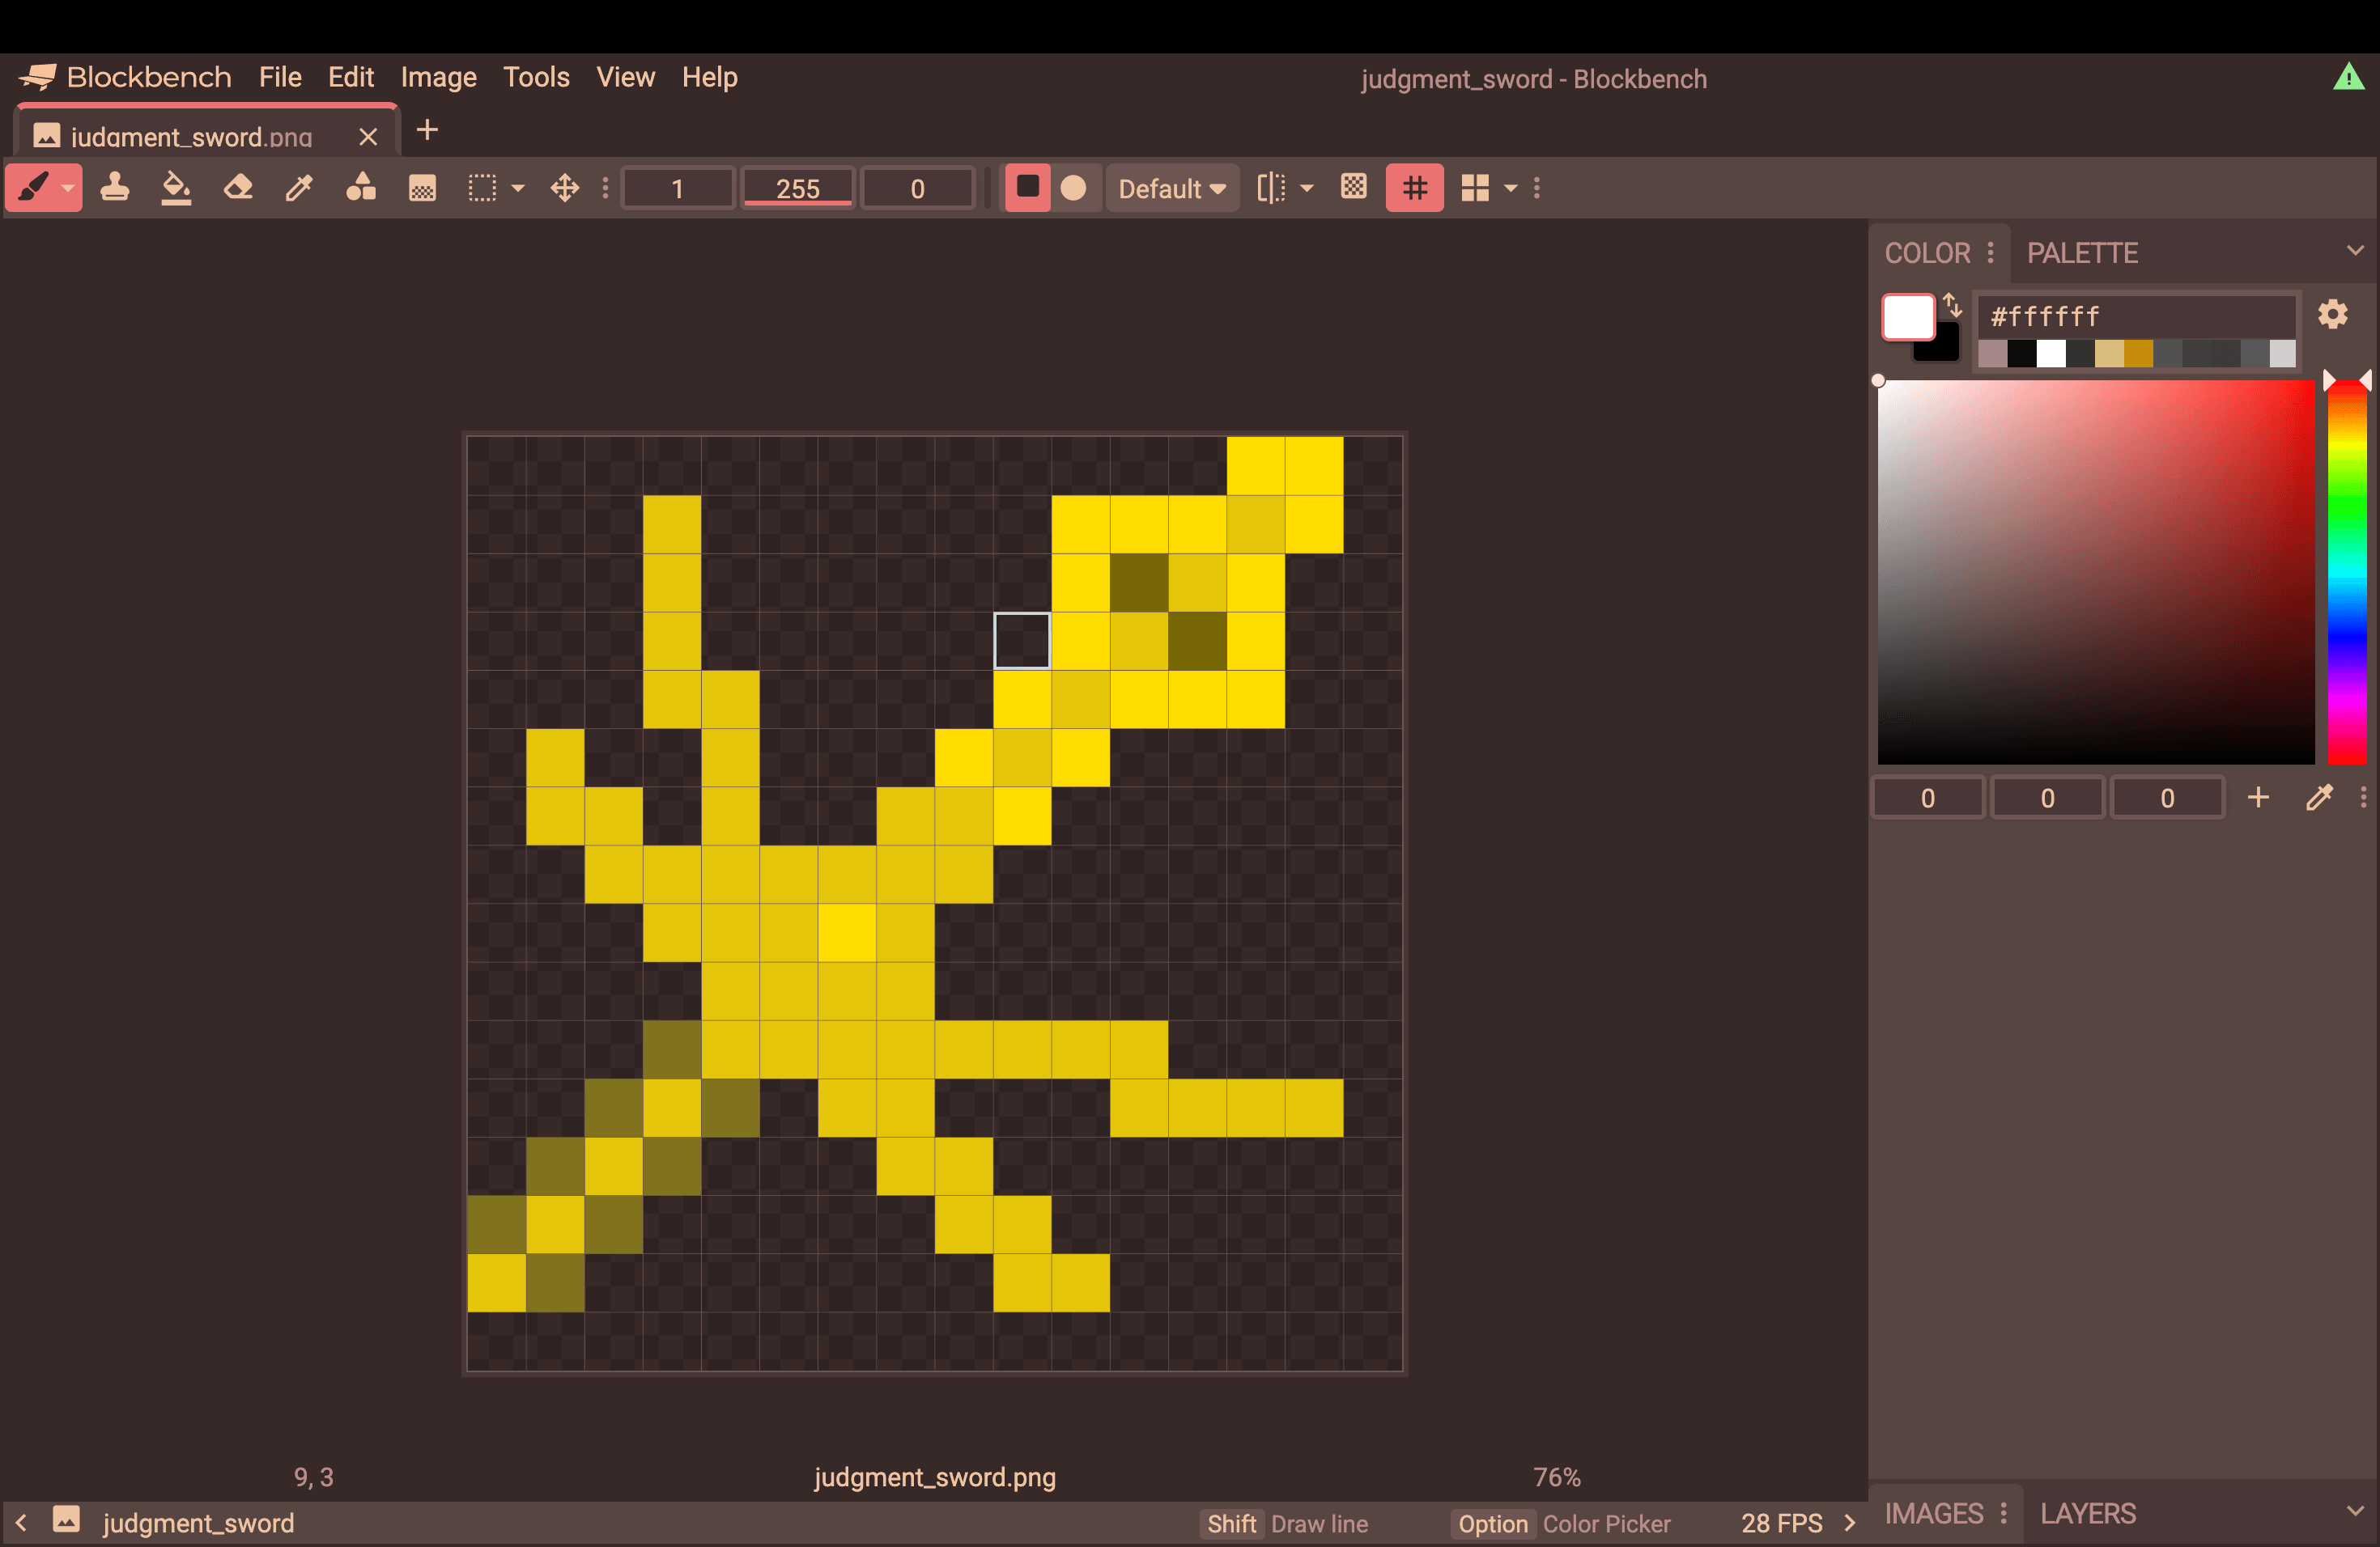The width and height of the screenshot is (2380, 1547).
Task: Select the Paint Brush tool
Action: pyautogui.click(x=33, y=188)
